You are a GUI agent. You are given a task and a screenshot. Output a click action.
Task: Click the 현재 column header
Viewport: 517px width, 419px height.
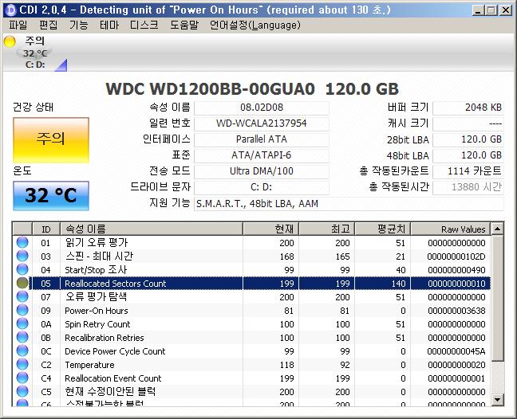tap(270, 229)
